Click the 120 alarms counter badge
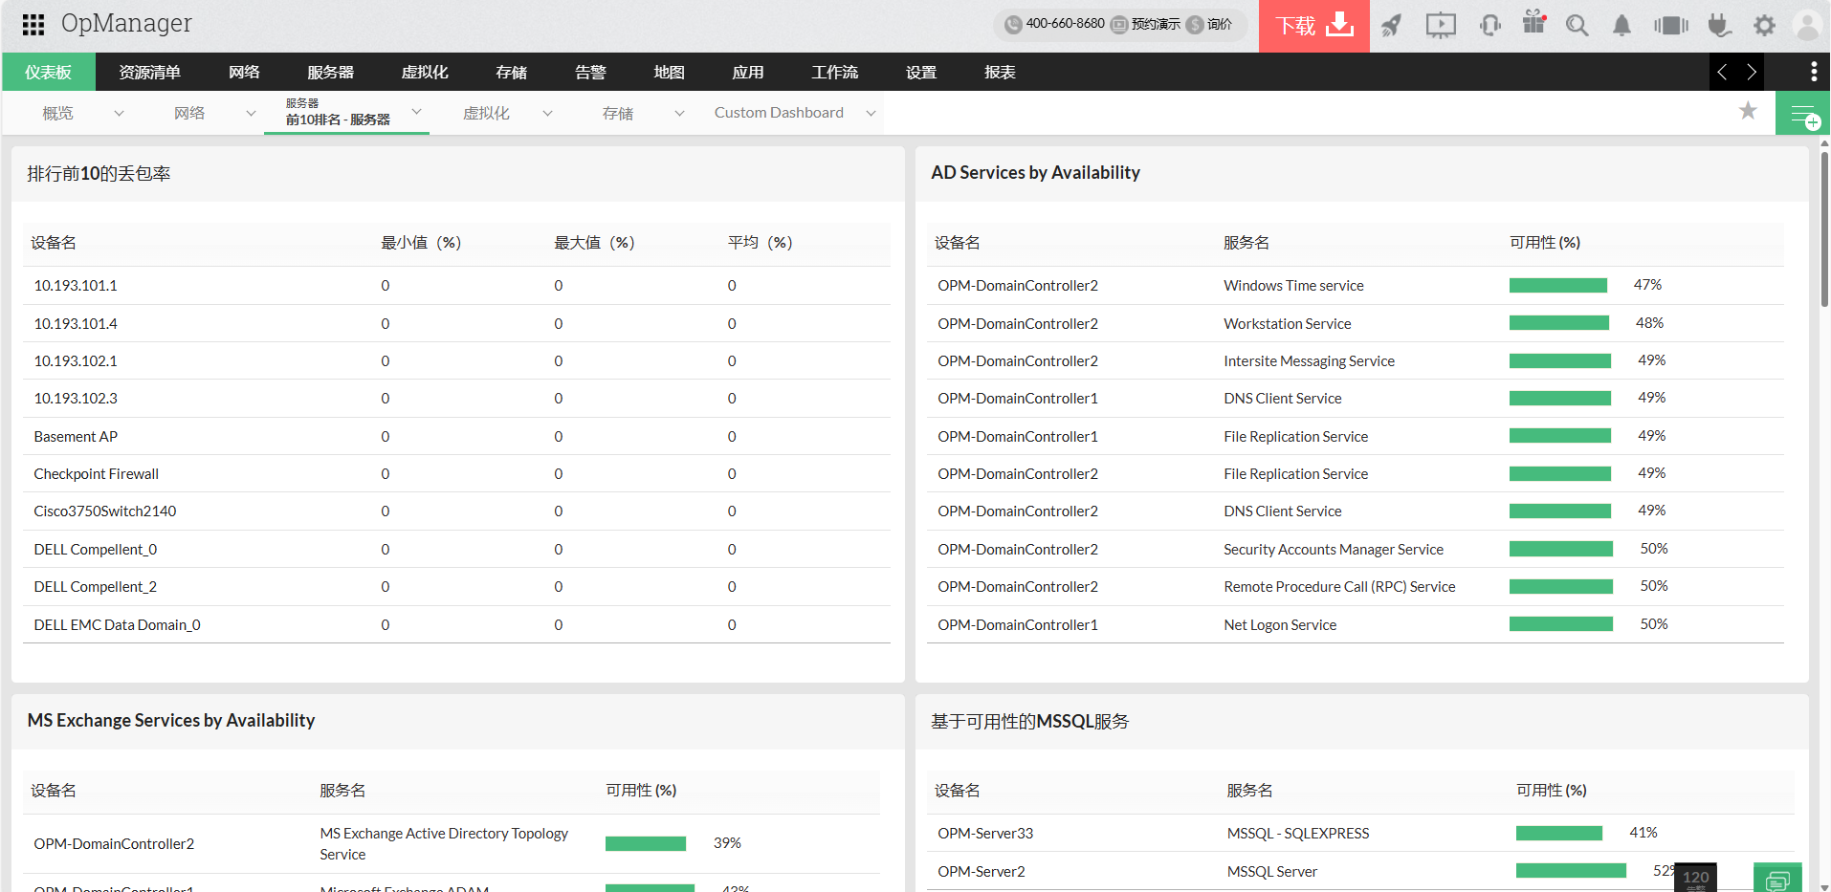This screenshot has height=892, width=1831. (x=1695, y=878)
